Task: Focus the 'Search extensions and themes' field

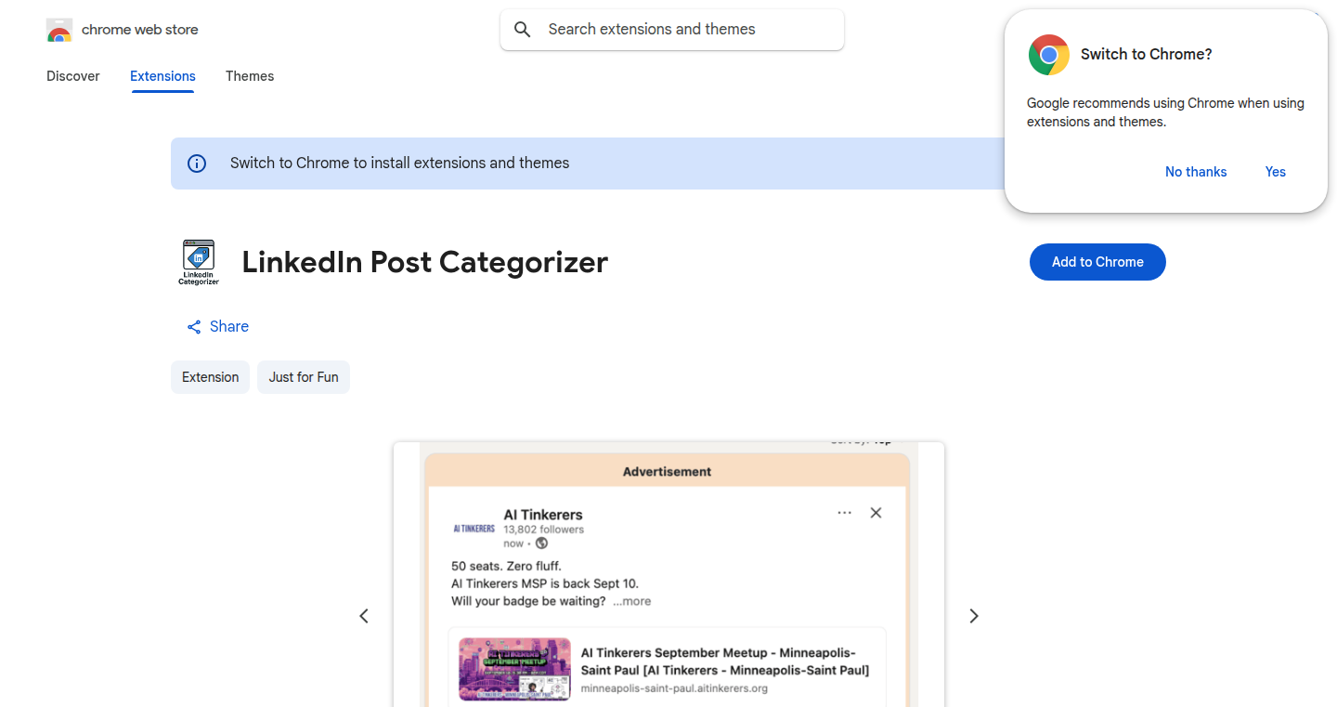Action: point(672,30)
